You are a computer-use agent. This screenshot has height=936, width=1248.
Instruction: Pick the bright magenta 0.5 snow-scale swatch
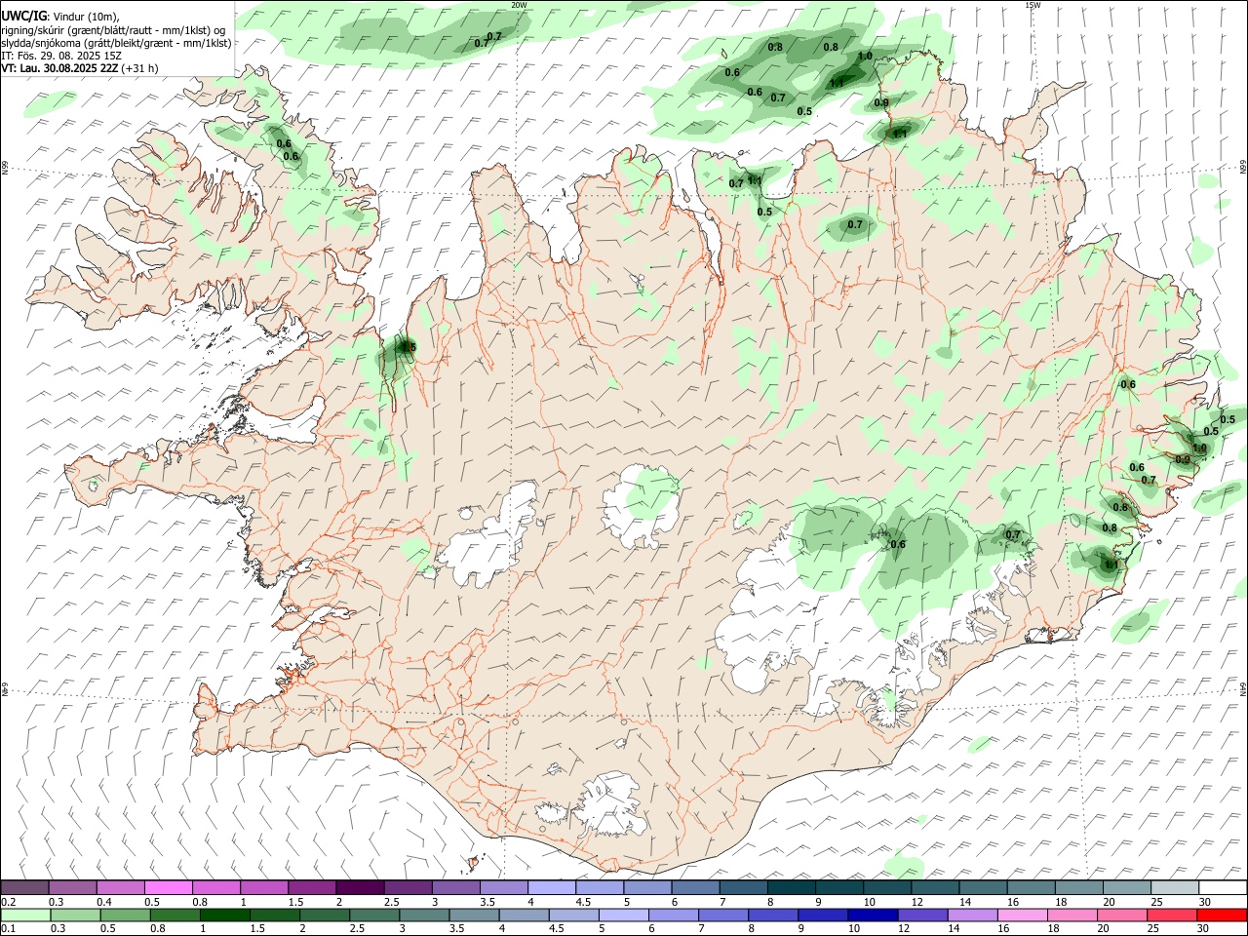(x=169, y=887)
